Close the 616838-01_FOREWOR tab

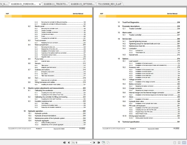point(40,4)
